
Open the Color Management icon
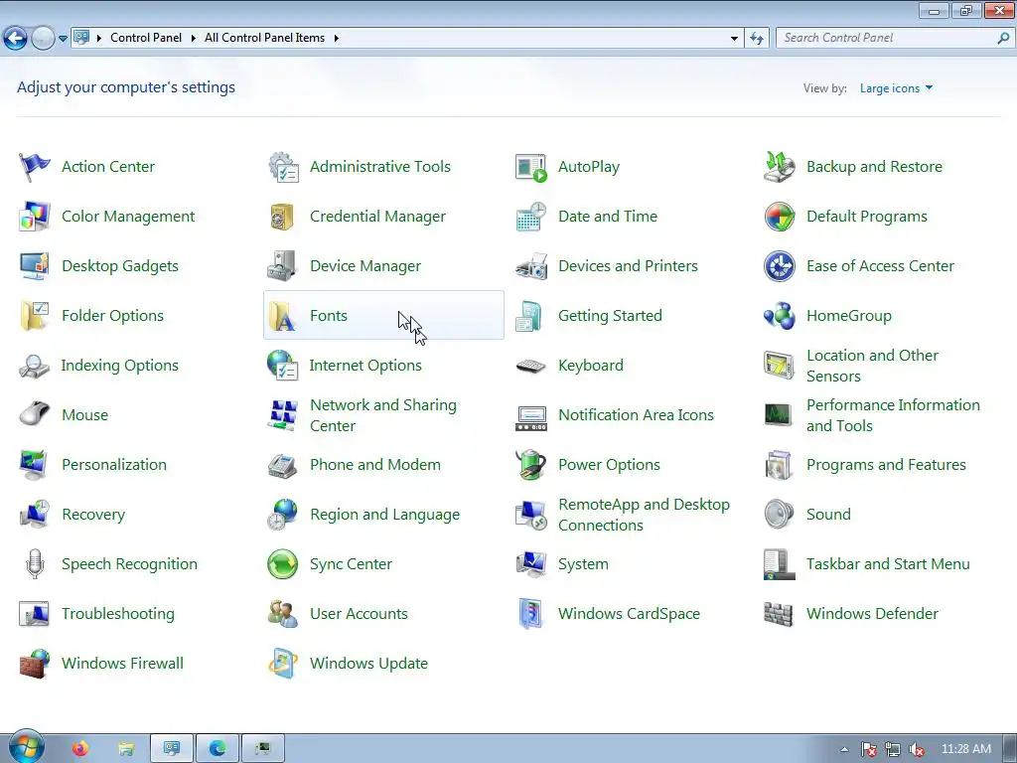[x=35, y=216]
